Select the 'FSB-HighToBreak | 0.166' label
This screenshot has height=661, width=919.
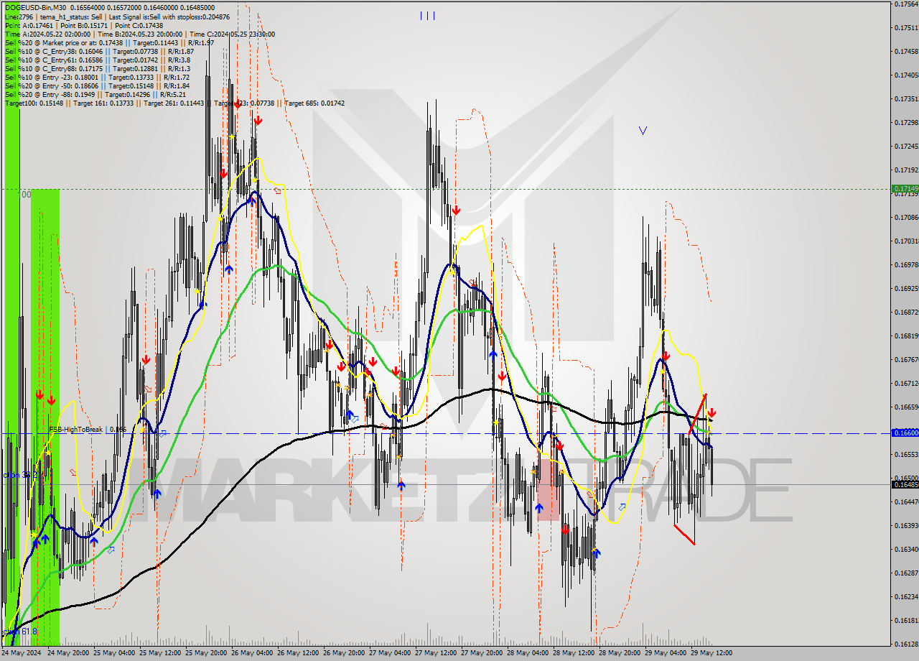coord(88,429)
